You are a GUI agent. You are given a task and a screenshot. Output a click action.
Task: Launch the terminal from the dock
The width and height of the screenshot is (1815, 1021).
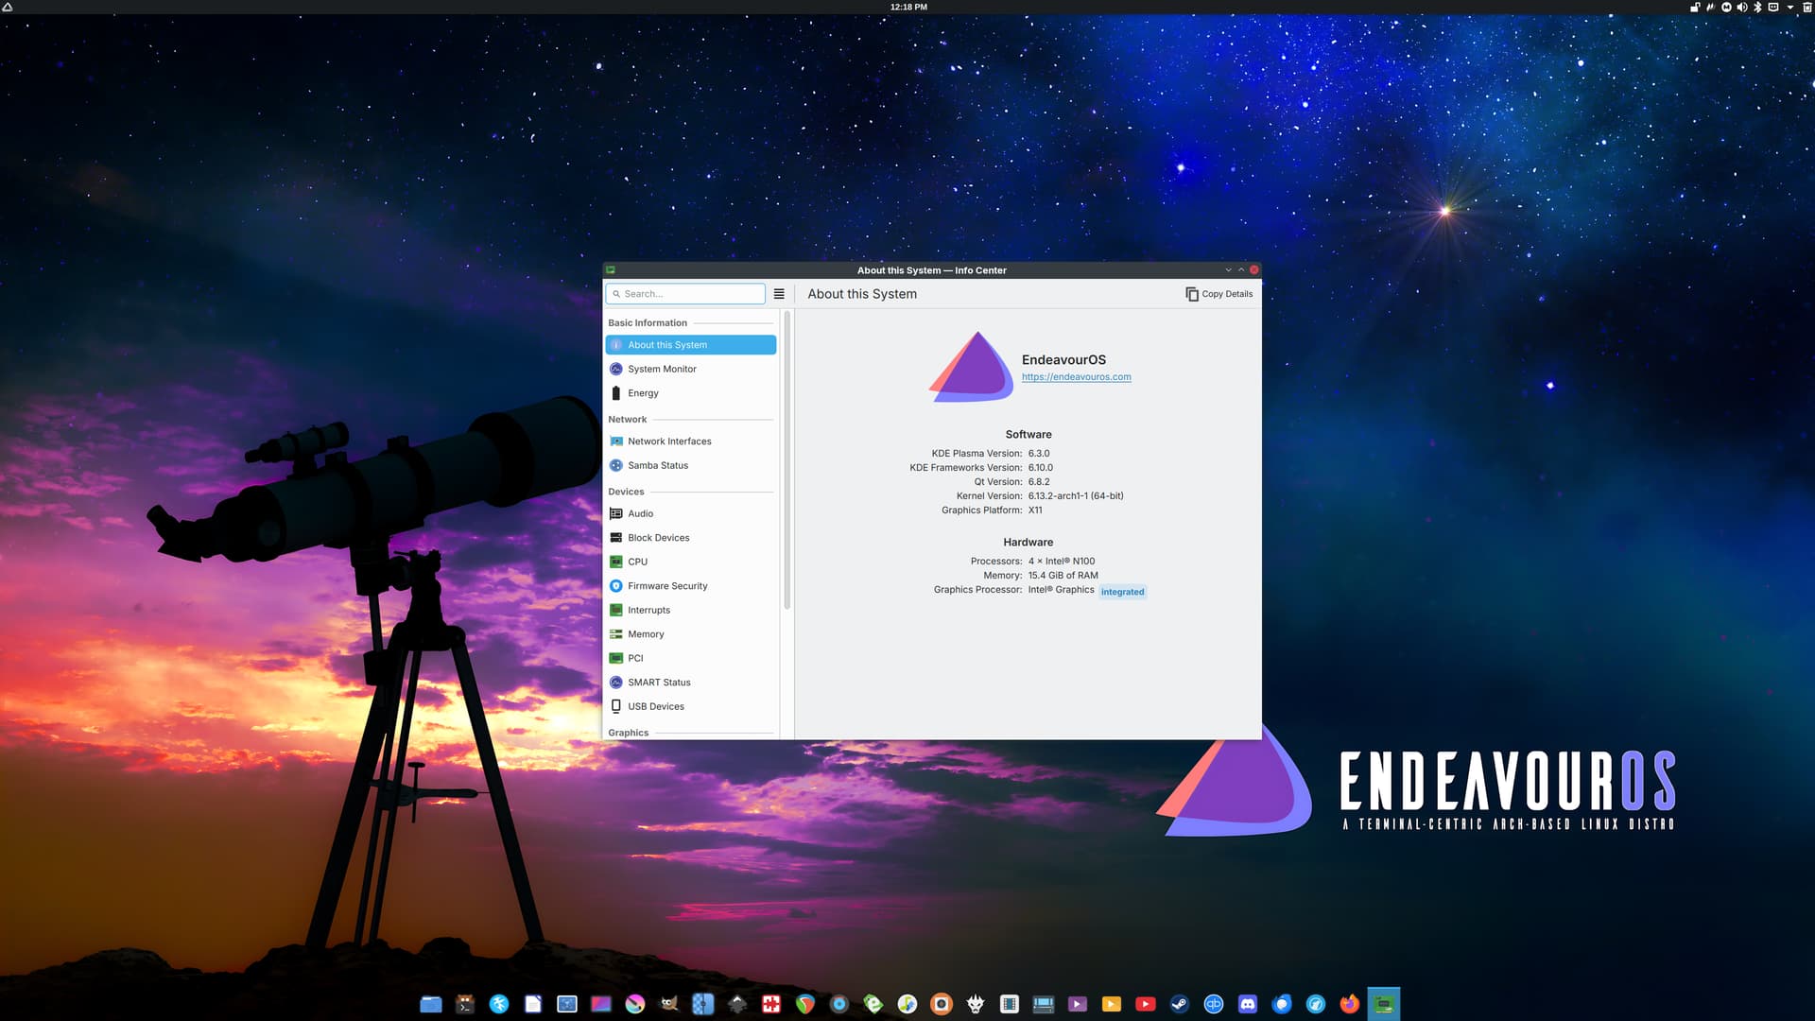[x=465, y=1004]
